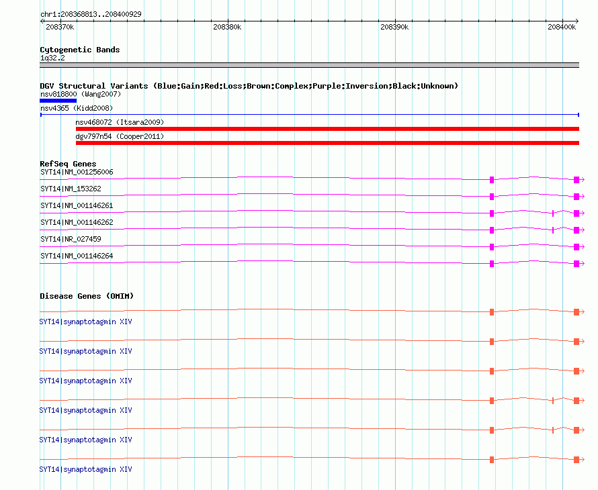Open the dgv797n54 (Cooper2011) label
This screenshot has height=490, width=598.
(x=120, y=136)
